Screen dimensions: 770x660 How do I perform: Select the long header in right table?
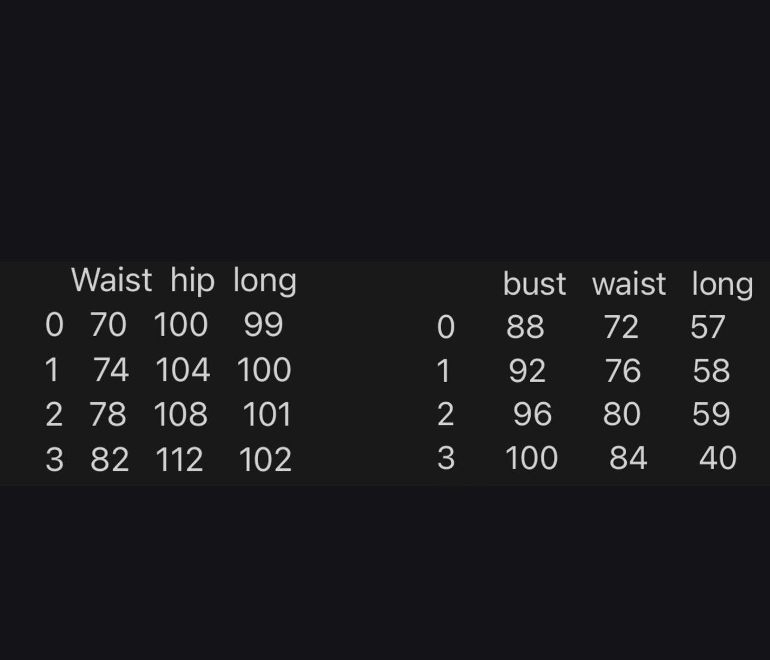pyautogui.click(x=722, y=284)
